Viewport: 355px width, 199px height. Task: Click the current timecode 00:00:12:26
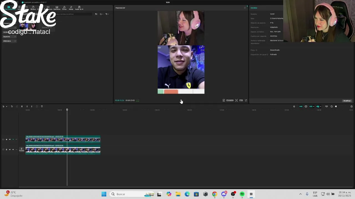(120, 100)
